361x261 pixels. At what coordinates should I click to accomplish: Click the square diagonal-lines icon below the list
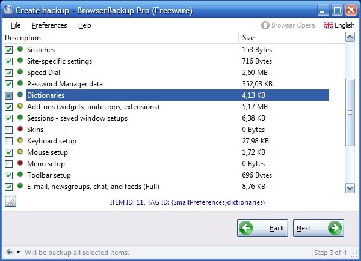click(11, 202)
